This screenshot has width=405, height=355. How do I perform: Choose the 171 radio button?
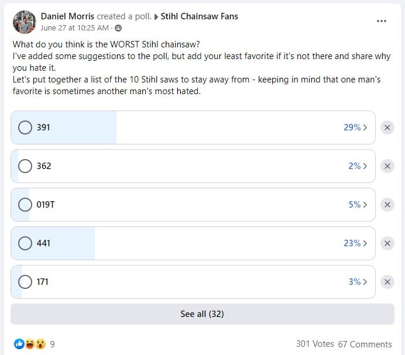[25, 282]
